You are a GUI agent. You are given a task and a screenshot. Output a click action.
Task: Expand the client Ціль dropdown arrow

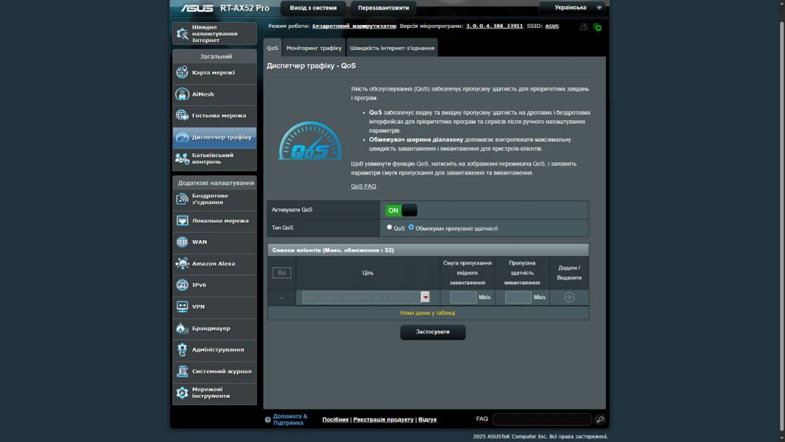click(426, 298)
